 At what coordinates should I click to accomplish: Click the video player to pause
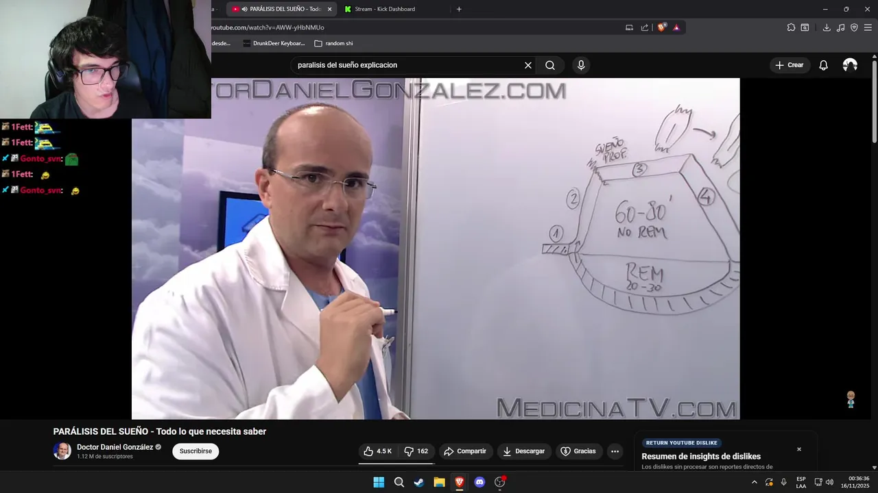click(x=436, y=249)
